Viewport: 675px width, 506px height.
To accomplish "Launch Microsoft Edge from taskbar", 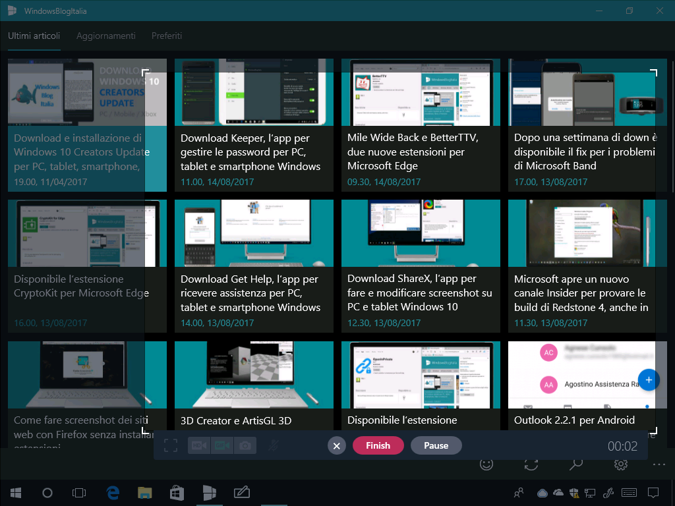I will pyautogui.click(x=113, y=493).
